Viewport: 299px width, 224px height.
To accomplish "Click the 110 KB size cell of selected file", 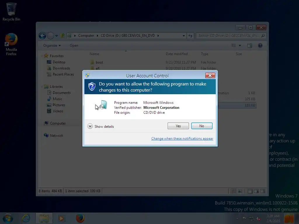I will pyautogui.click(x=250, y=105).
